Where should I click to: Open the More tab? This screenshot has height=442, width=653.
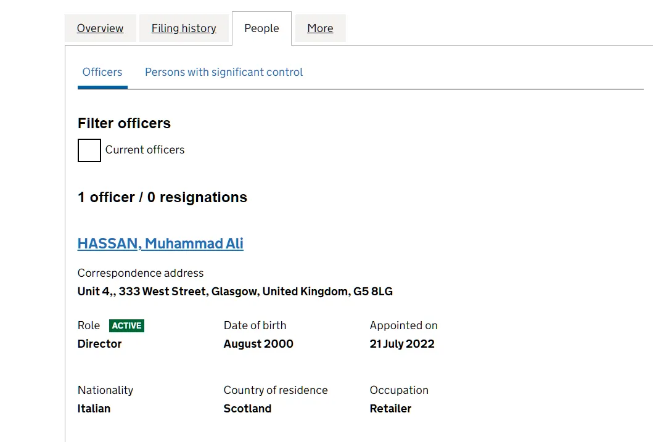pos(320,28)
